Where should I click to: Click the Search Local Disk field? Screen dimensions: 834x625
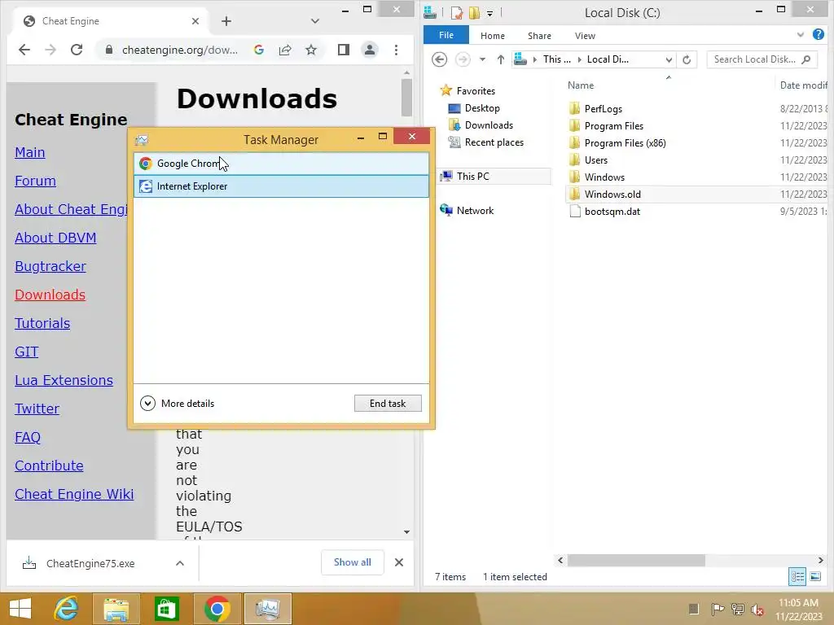click(762, 59)
